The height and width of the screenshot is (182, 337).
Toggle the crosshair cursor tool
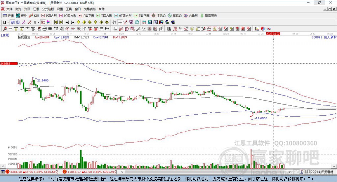coord(120,22)
